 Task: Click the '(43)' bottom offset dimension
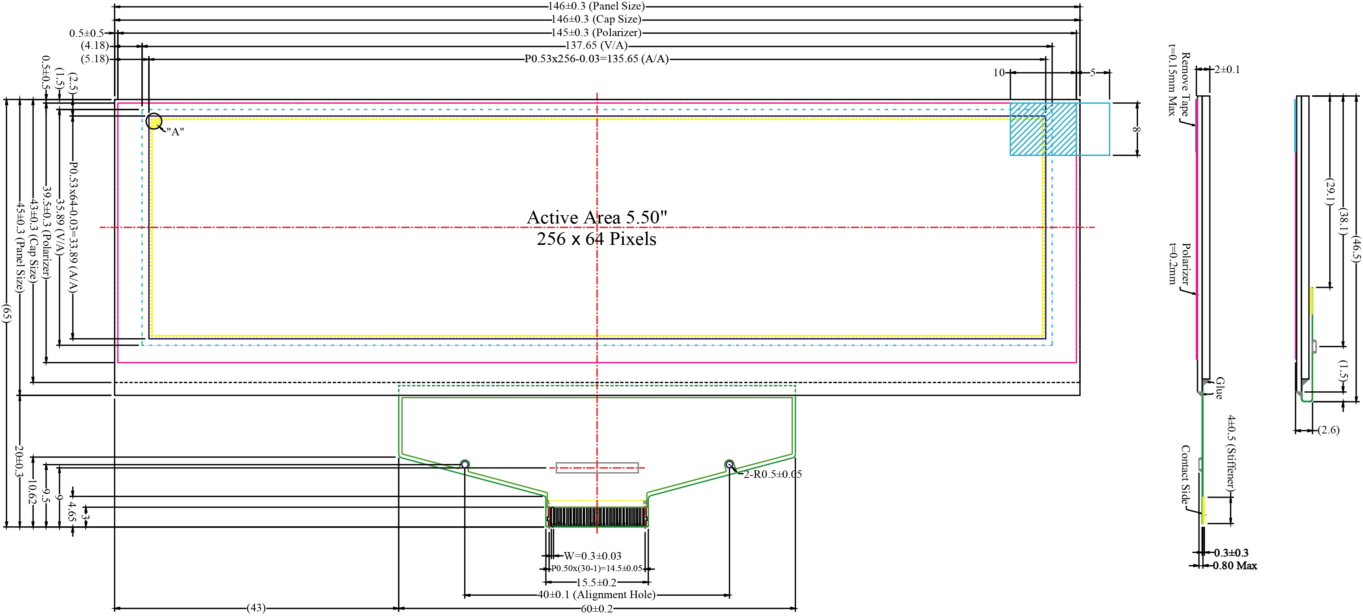point(256,608)
